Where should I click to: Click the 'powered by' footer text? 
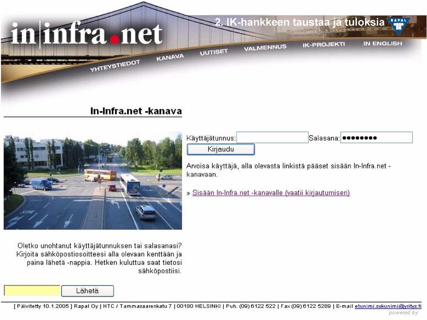403,313
